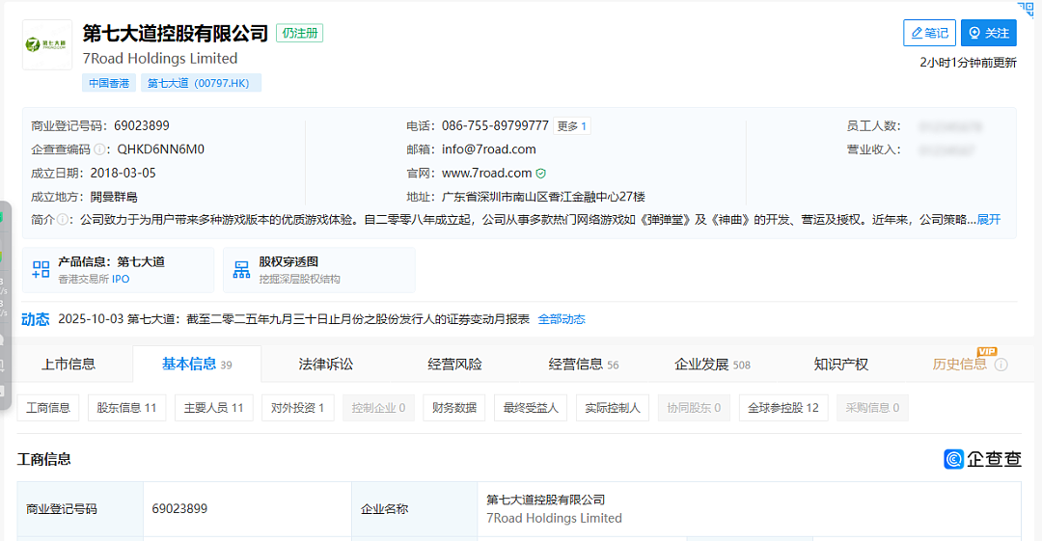Click the info icon beside 简介

[x=62, y=219]
